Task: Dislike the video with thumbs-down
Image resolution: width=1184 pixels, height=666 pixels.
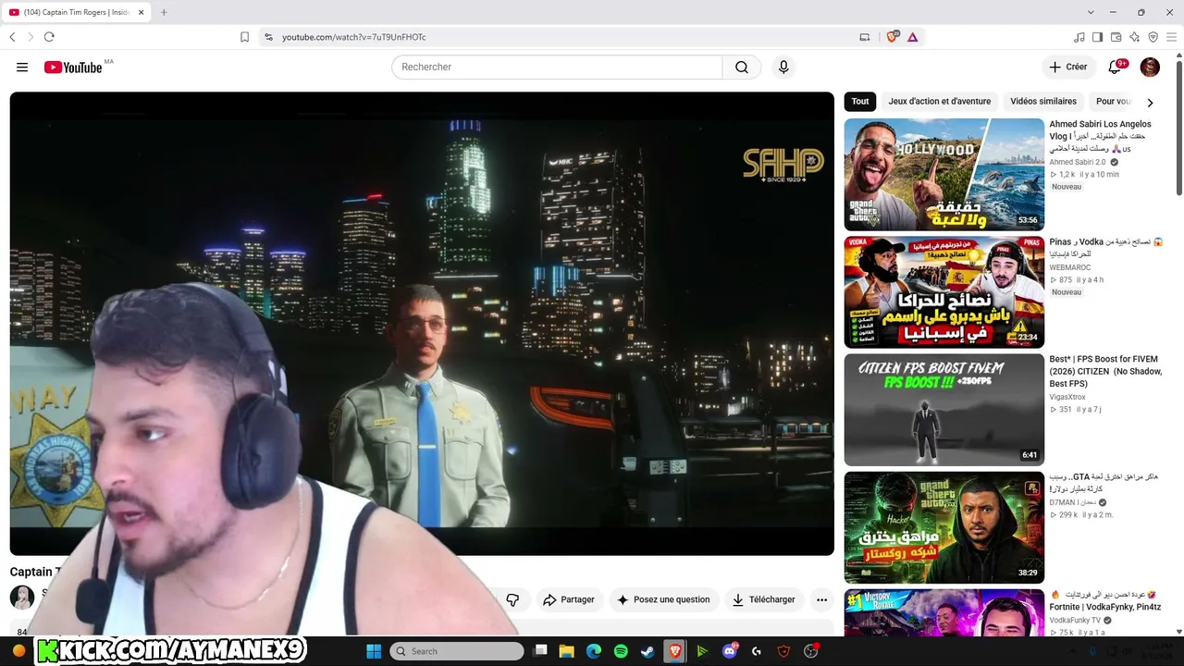Action: 512,599
